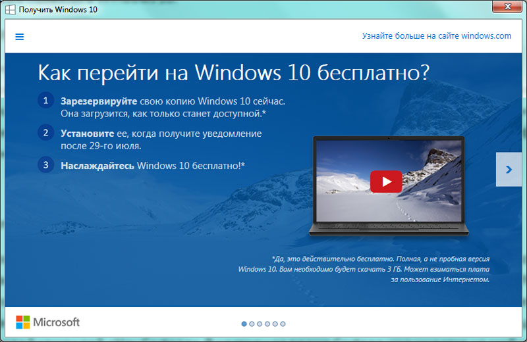Select the third page indicator dot

[260, 324]
